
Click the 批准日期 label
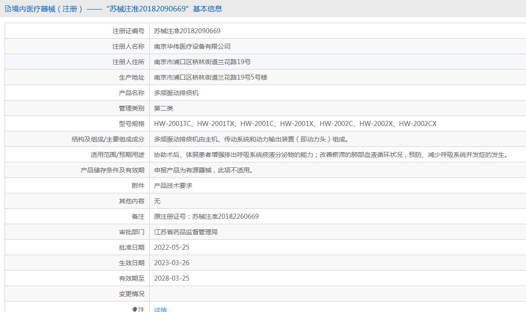click(131, 247)
